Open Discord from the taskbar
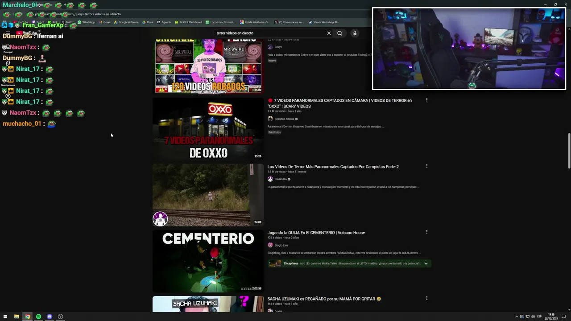Image resolution: width=571 pixels, height=321 pixels. [50, 317]
